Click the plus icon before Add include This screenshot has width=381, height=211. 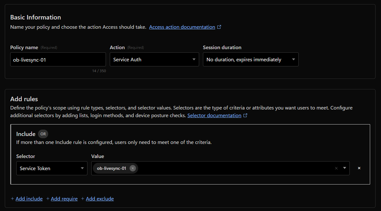click(12, 199)
